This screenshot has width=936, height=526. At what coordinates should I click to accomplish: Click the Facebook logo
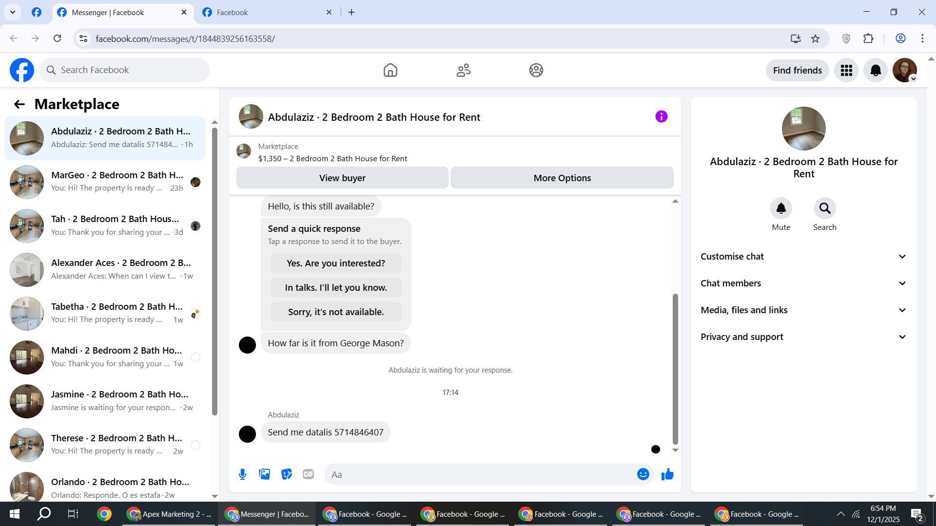[x=22, y=70]
